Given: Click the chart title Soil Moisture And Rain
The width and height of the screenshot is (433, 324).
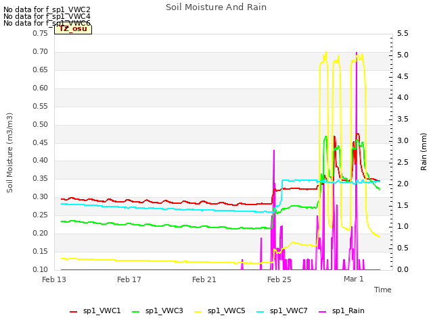Looking at the screenshot, I should tap(216, 7).
